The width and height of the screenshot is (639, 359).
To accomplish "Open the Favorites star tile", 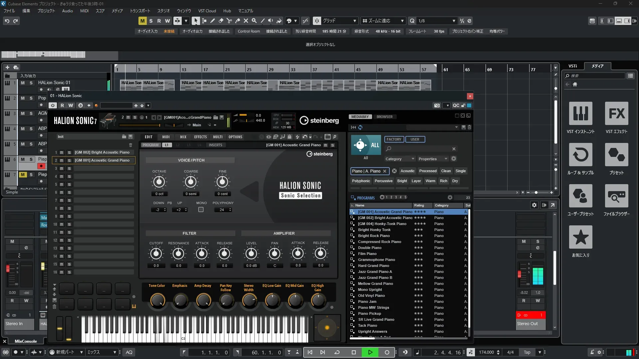I will tap(580, 237).
